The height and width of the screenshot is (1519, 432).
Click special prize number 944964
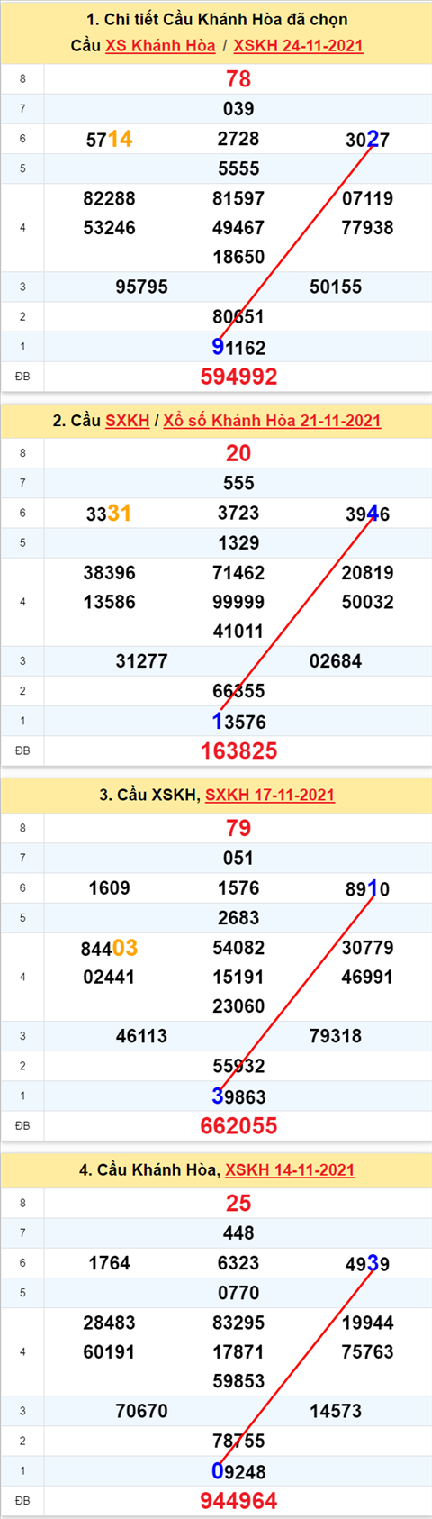238,1501
